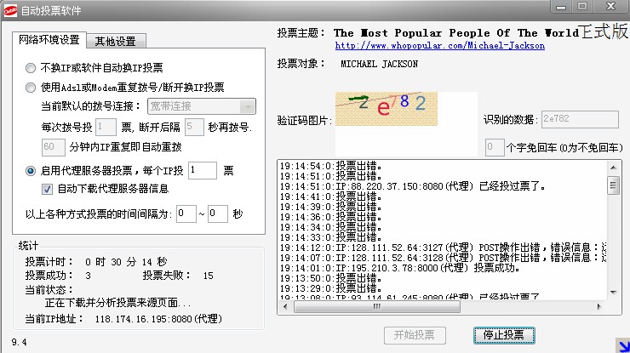Screen dimensions: 630x353
Task: Switch to the 网络环境设置 tab
Action: (49, 40)
